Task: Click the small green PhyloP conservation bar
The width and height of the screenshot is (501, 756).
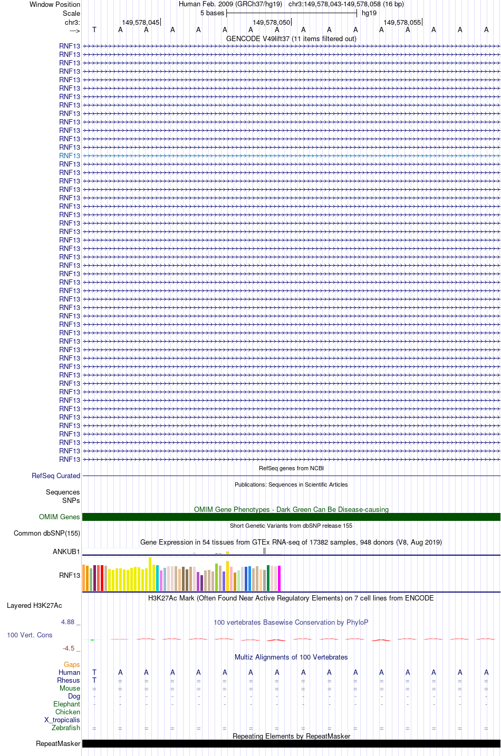Action: [x=92, y=639]
